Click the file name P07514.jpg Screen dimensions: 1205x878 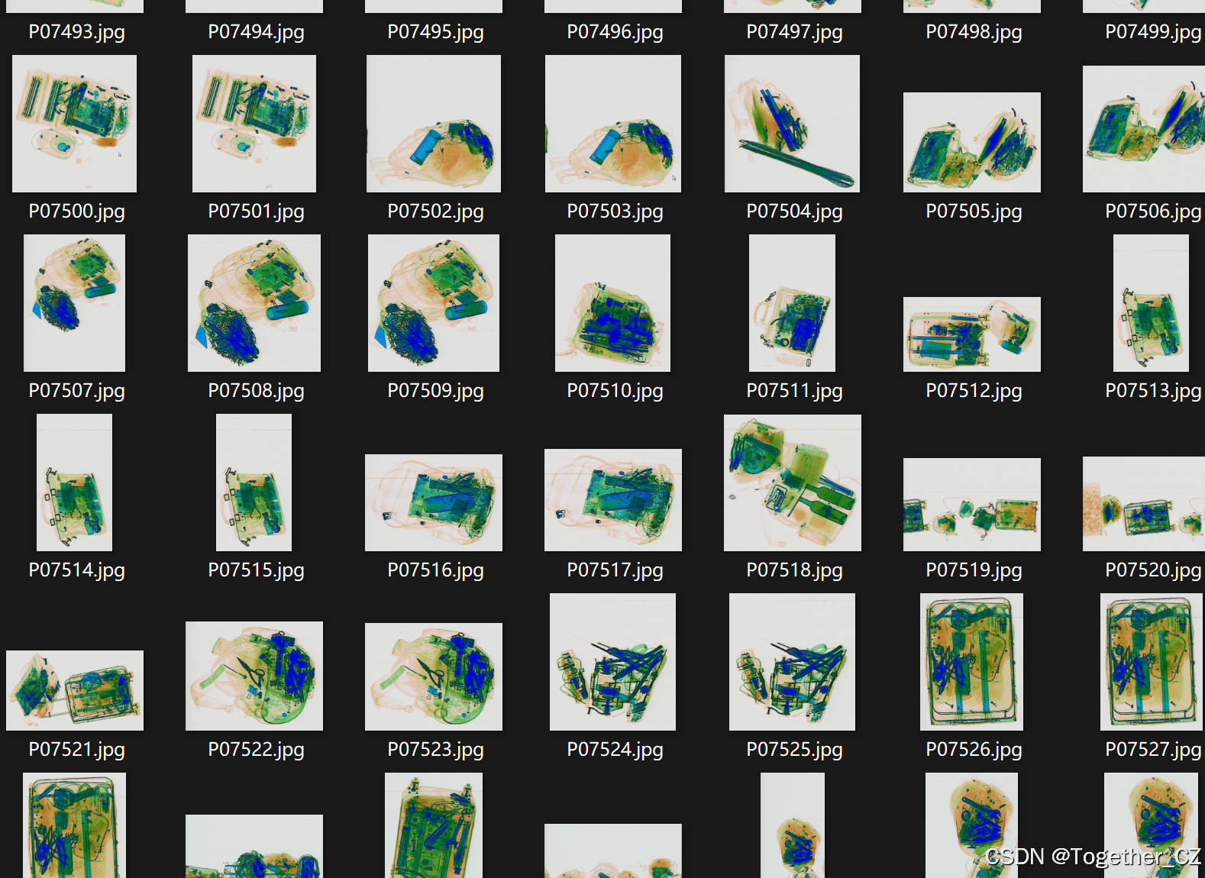coord(76,570)
